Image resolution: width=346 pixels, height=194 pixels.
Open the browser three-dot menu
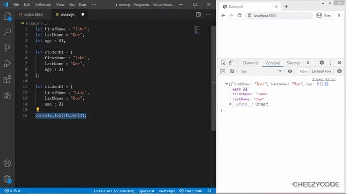(x=339, y=16)
